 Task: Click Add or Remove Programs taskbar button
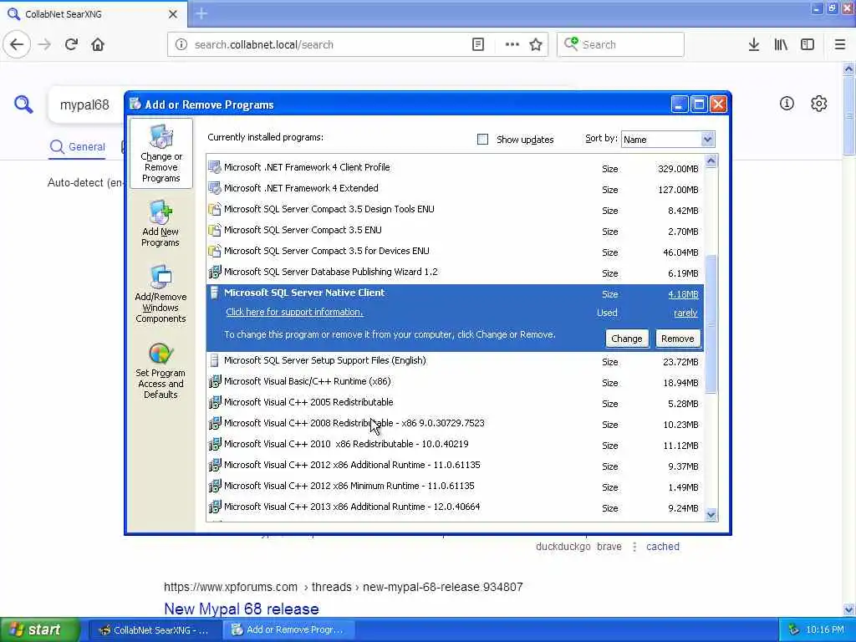tap(289, 630)
